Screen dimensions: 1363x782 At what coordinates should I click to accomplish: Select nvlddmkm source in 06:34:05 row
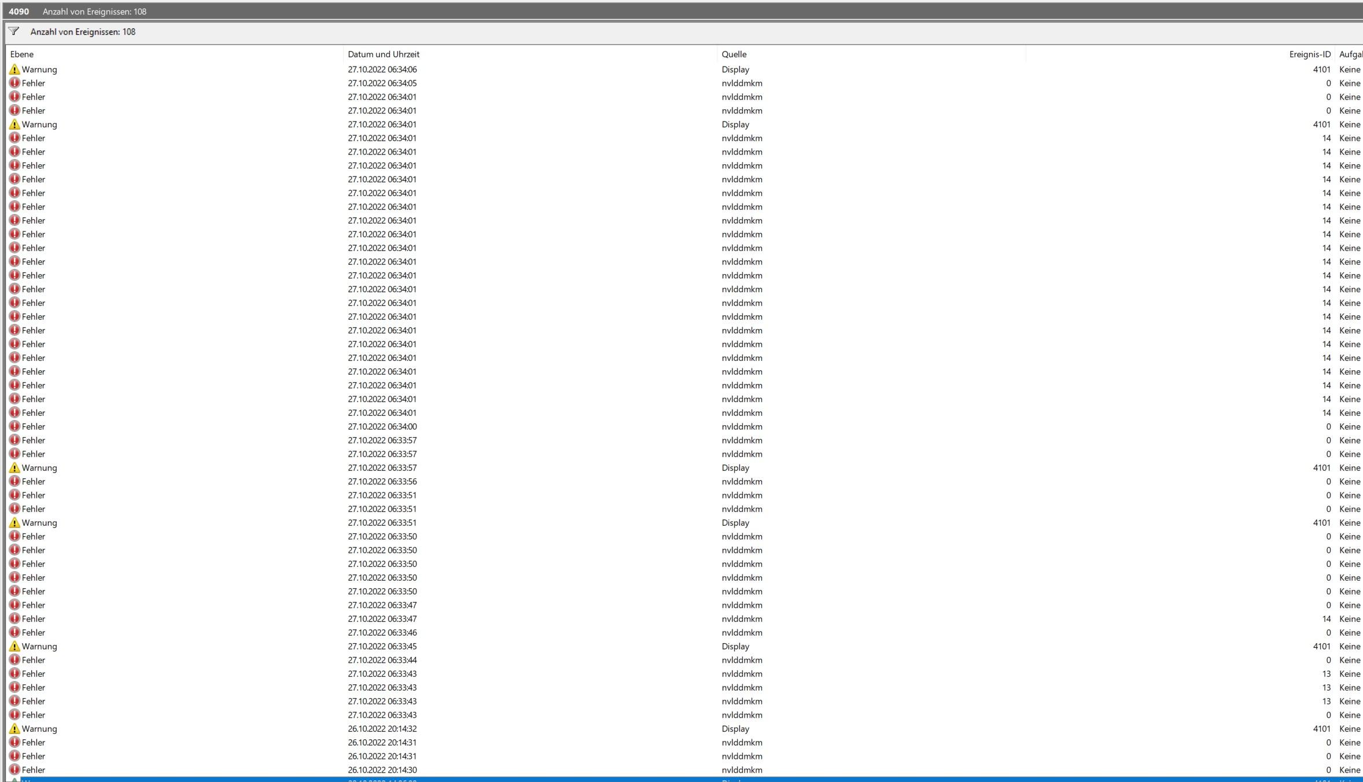coord(742,83)
